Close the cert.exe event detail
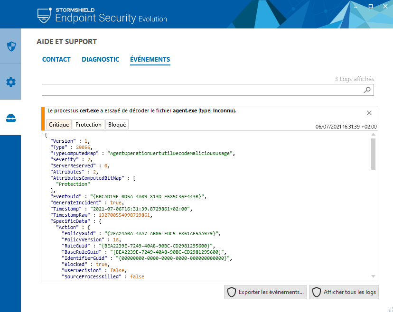 (x=369, y=113)
